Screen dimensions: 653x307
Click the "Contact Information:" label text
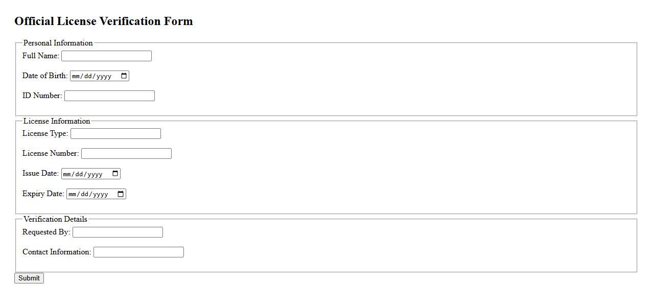click(57, 252)
